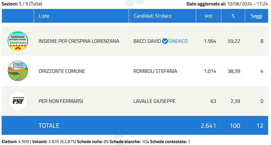Click the PNF Per Non Fermarsi logo

tap(18, 101)
